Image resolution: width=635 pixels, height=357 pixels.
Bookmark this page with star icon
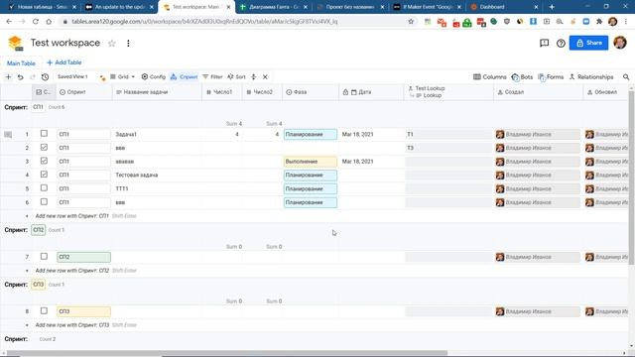coord(411,22)
